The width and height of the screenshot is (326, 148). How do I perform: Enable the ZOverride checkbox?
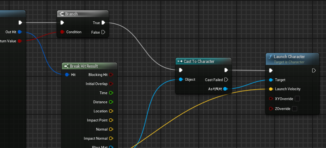click(x=294, y=108)
